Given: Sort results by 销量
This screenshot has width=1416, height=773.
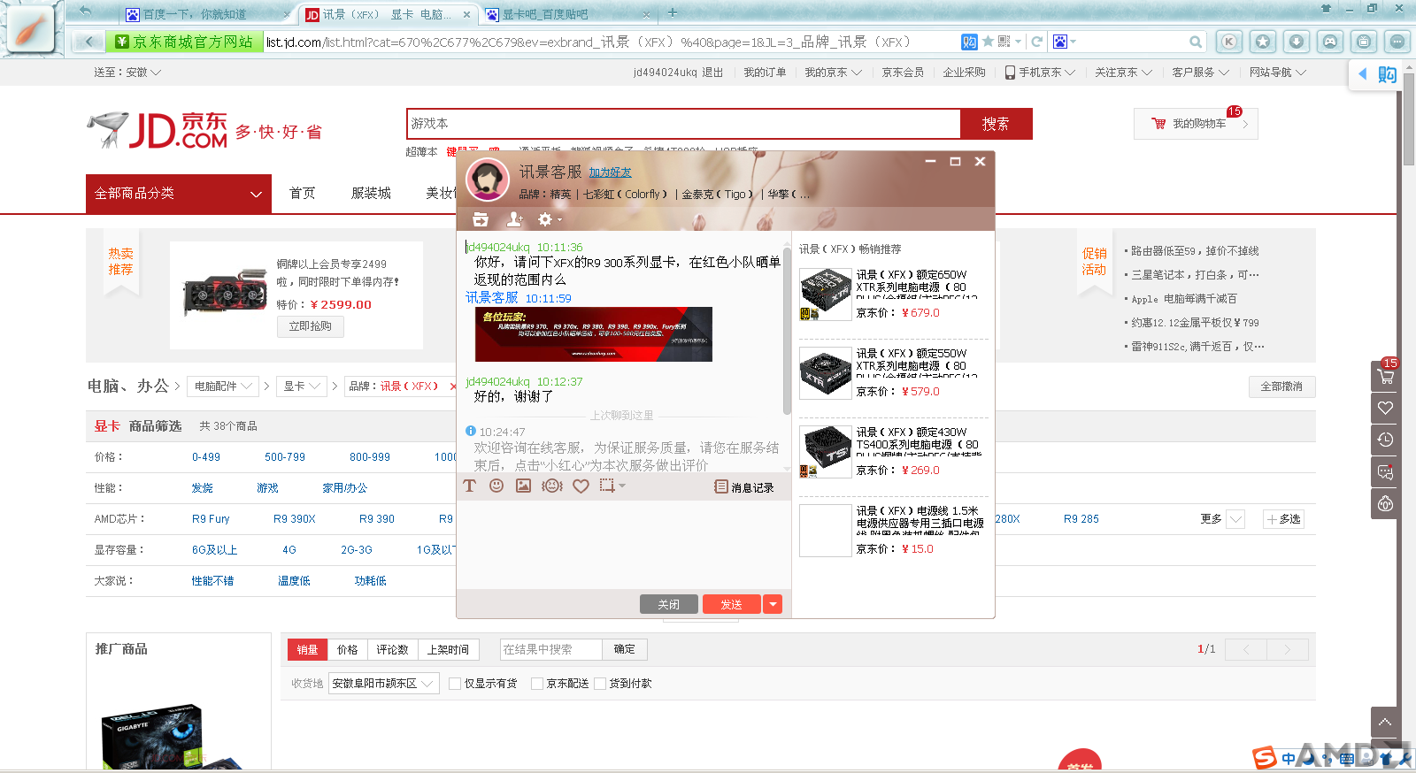Looking at the screenshot, I should [x=307, y=649].
